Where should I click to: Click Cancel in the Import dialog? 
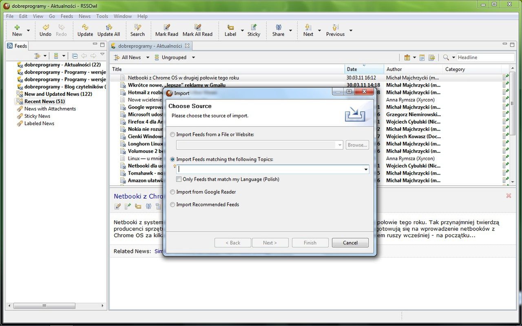coord(350,243)
